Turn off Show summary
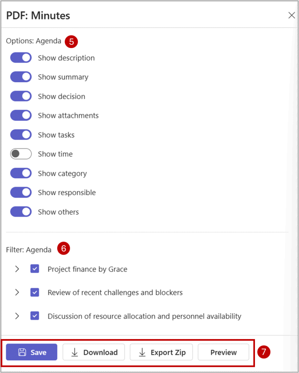Screen dimensions: 299x373 21,77
